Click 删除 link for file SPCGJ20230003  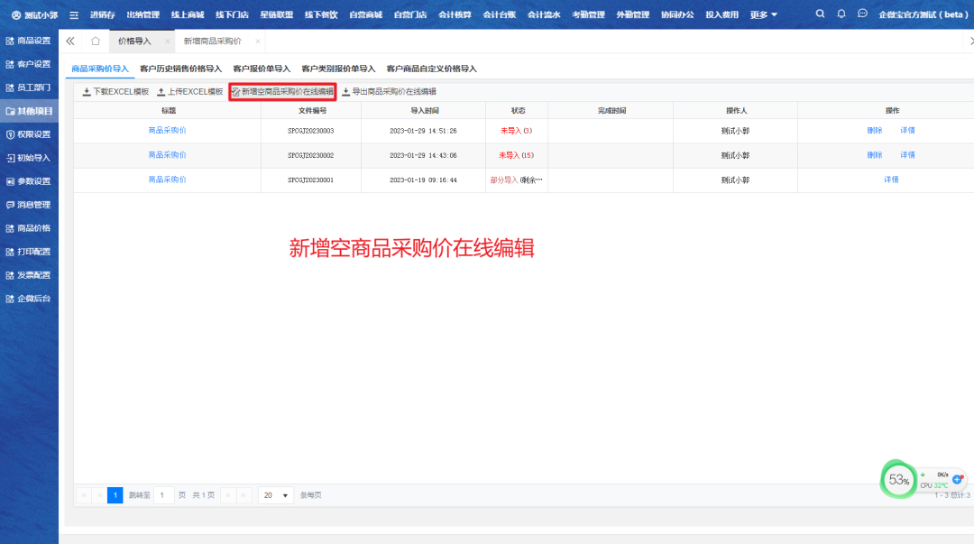[874, 131]
